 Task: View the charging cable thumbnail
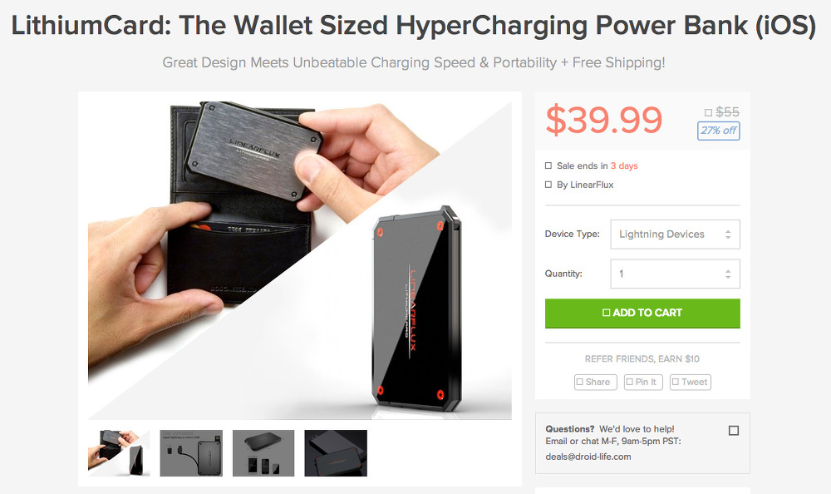pos(191,453)
